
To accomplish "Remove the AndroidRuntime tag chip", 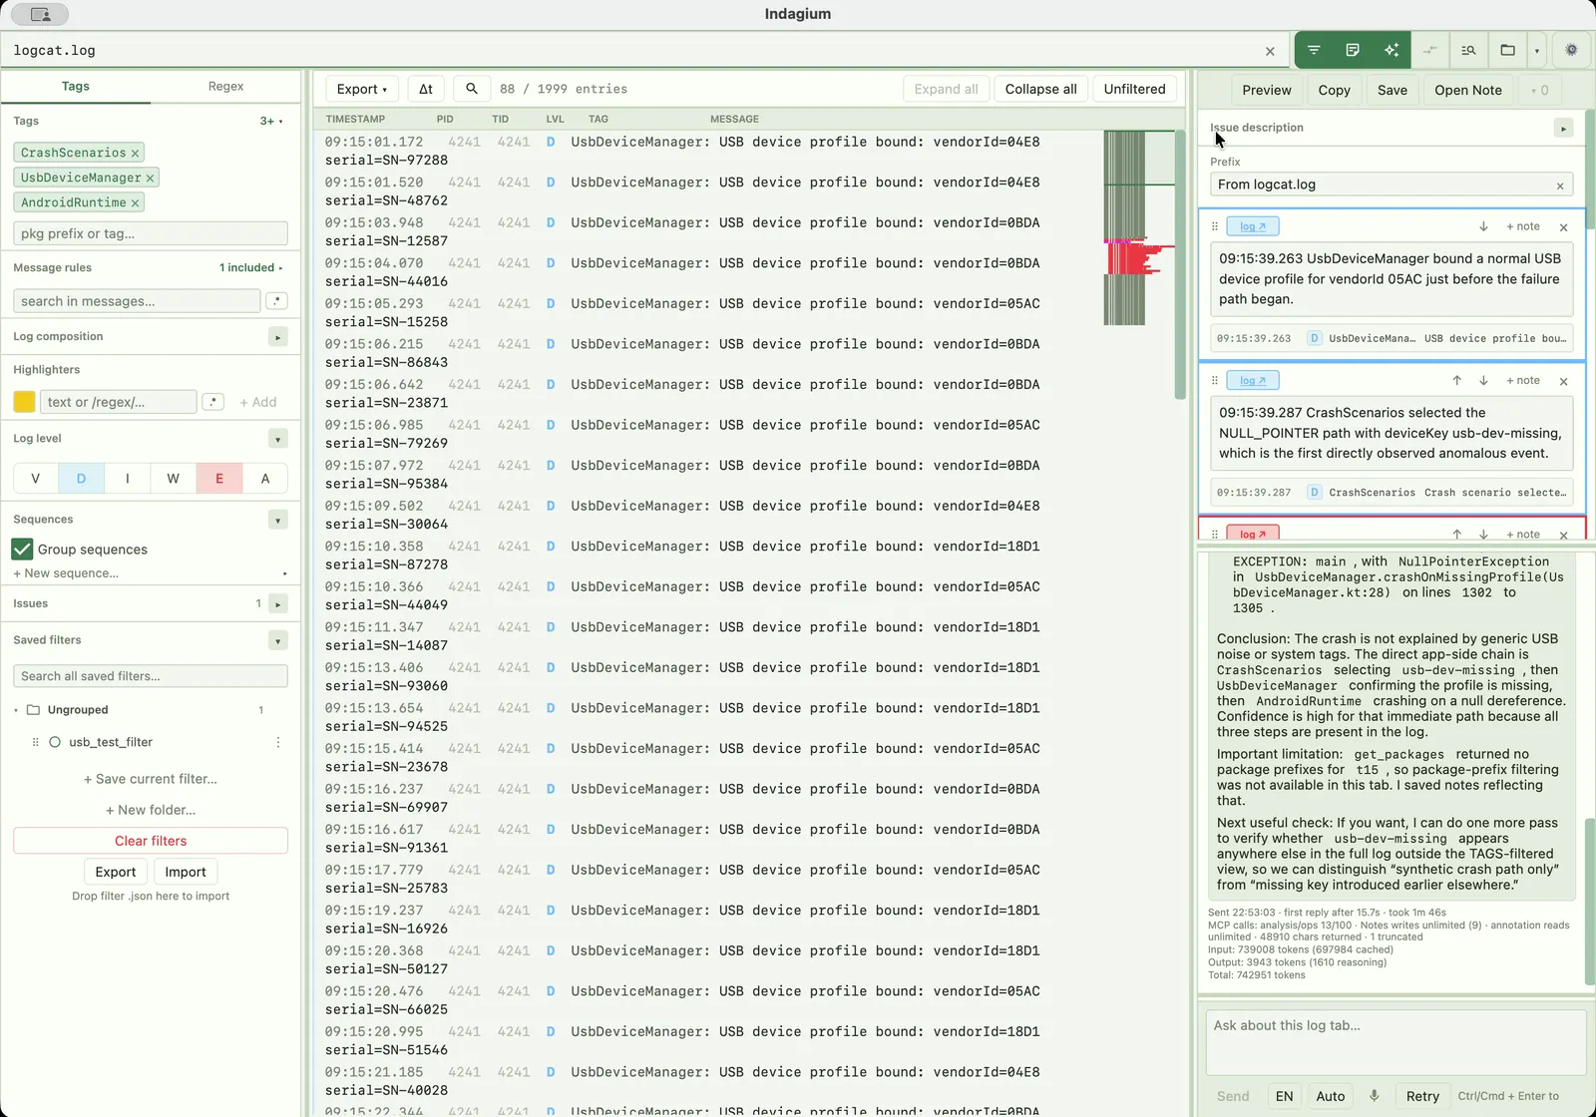I will 135,202.
